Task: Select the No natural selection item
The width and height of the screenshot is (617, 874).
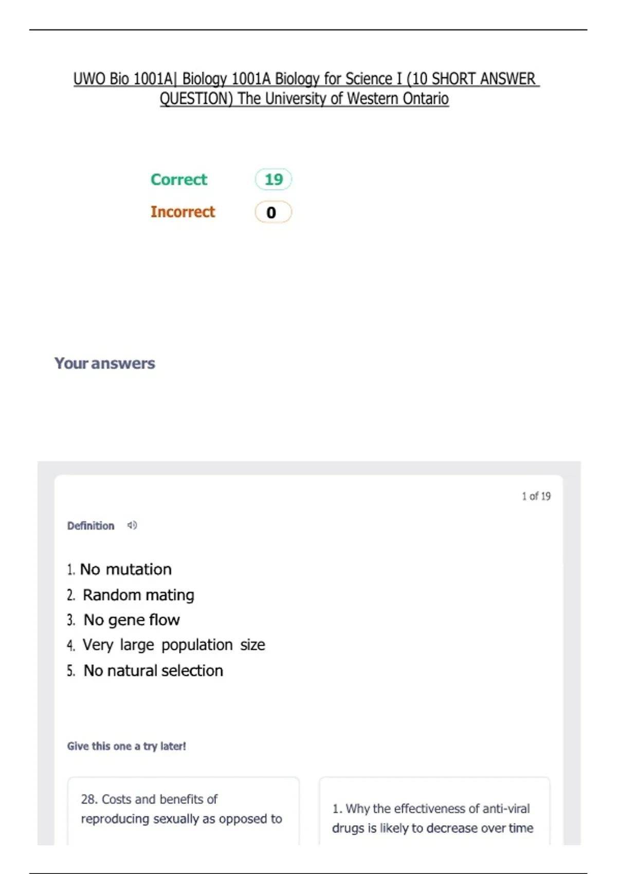Action: [145, 670]
